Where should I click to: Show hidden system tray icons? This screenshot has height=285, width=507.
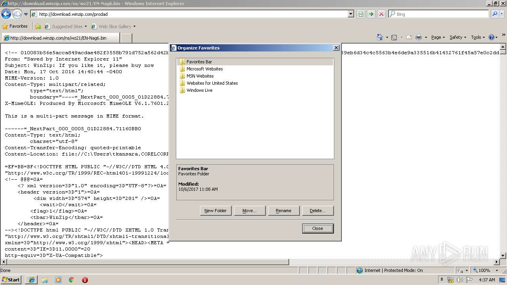click(442, 280)
